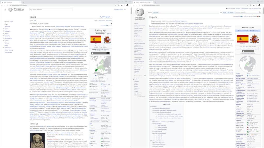Click the '292 más' languages button

click(138, 94)
